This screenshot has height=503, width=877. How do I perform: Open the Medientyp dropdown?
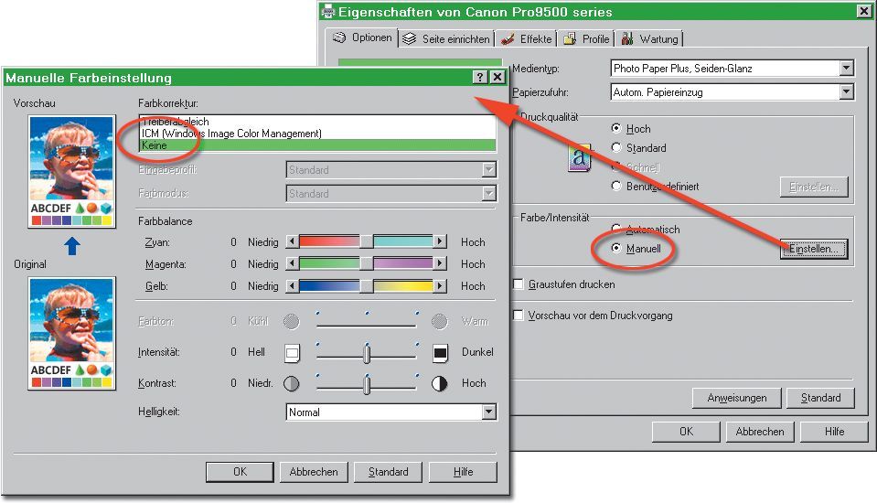[x=846, y=69]
